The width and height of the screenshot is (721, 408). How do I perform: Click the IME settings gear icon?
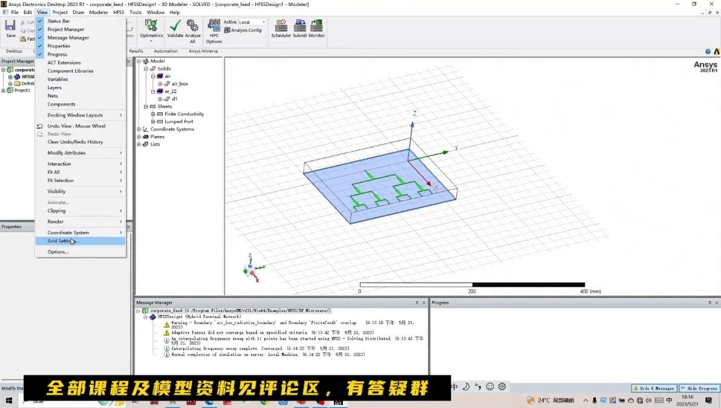502,387
